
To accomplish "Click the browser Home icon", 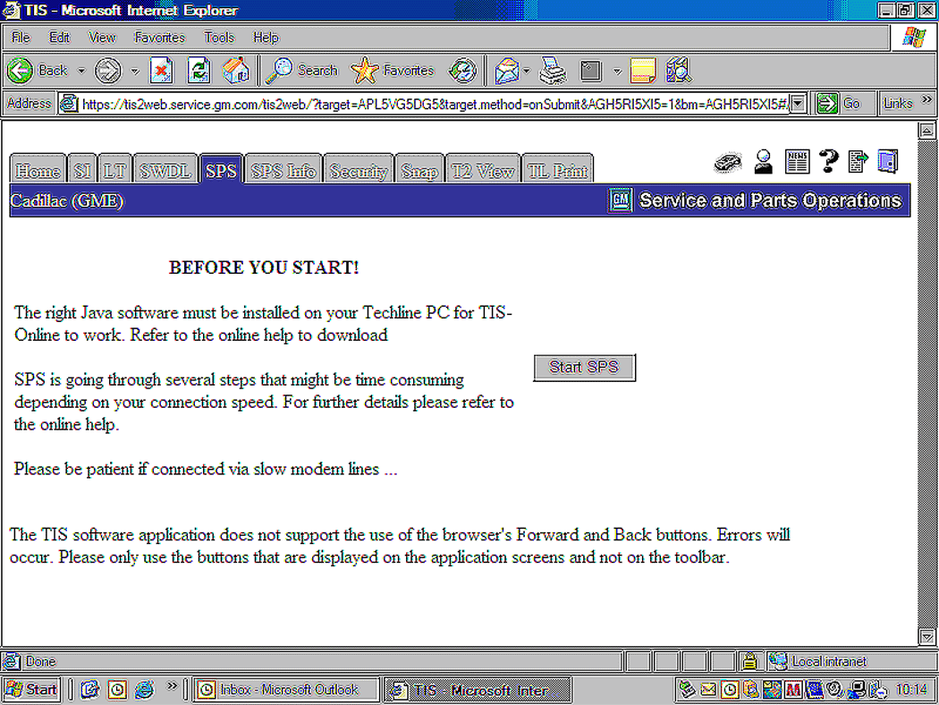I will pyautogui.click(x=236, y=70).
